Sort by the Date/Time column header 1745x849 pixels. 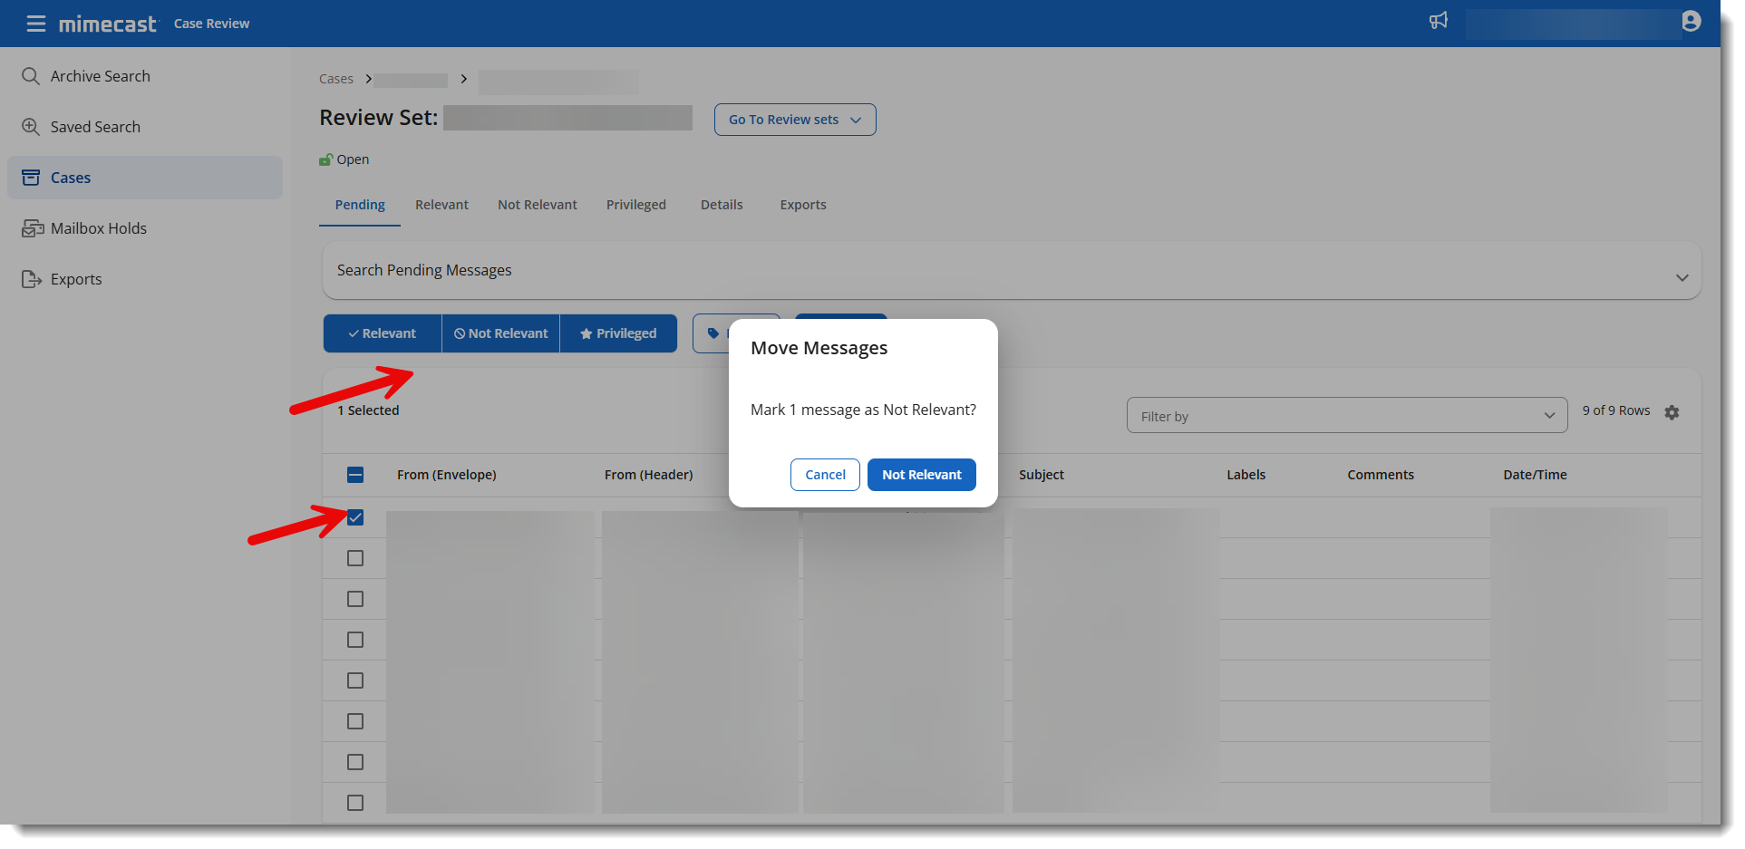[x=1534, y=475]
